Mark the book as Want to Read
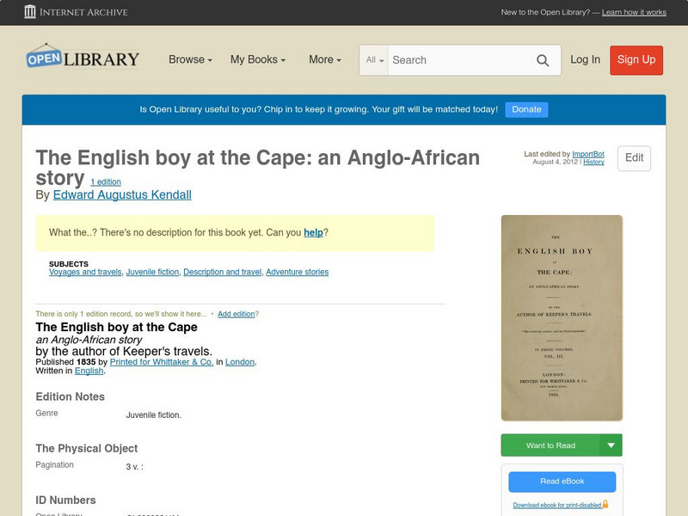The width and height of the screenshot is (688, 516). click(550, 445)
